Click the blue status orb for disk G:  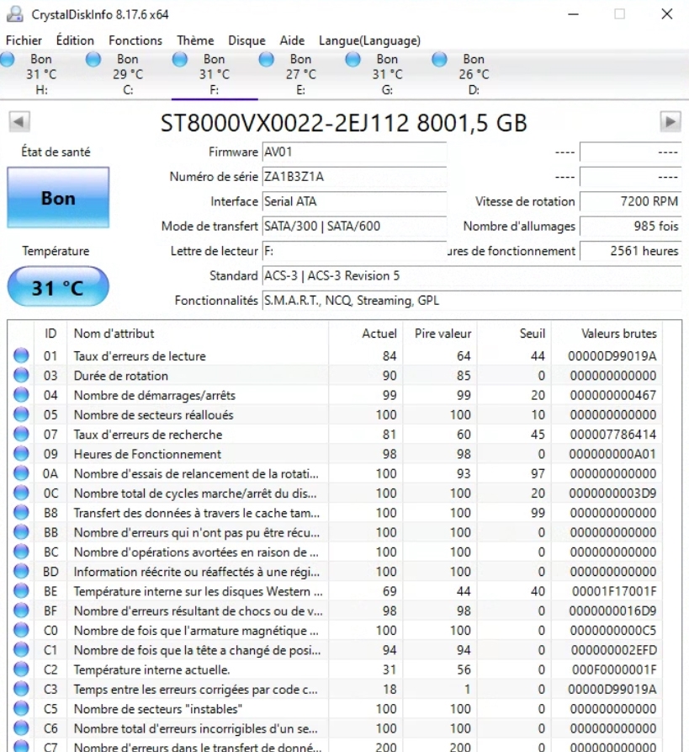pos(353,60)
